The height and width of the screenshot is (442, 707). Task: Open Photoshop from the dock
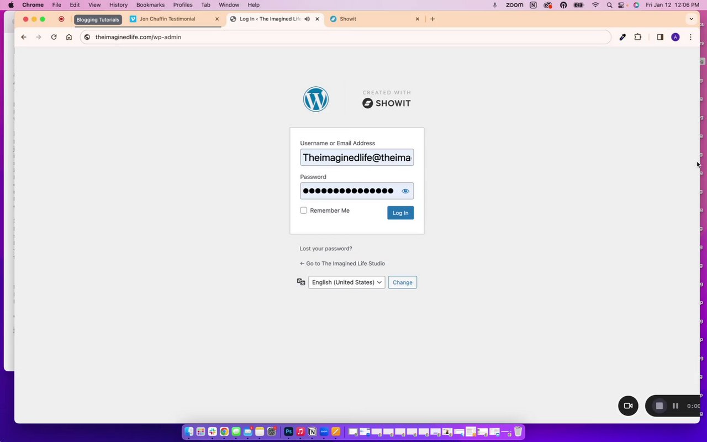288,432
